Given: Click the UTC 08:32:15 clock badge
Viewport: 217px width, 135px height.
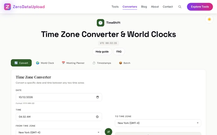Looking at the screenshot, I should pos(108,43).
